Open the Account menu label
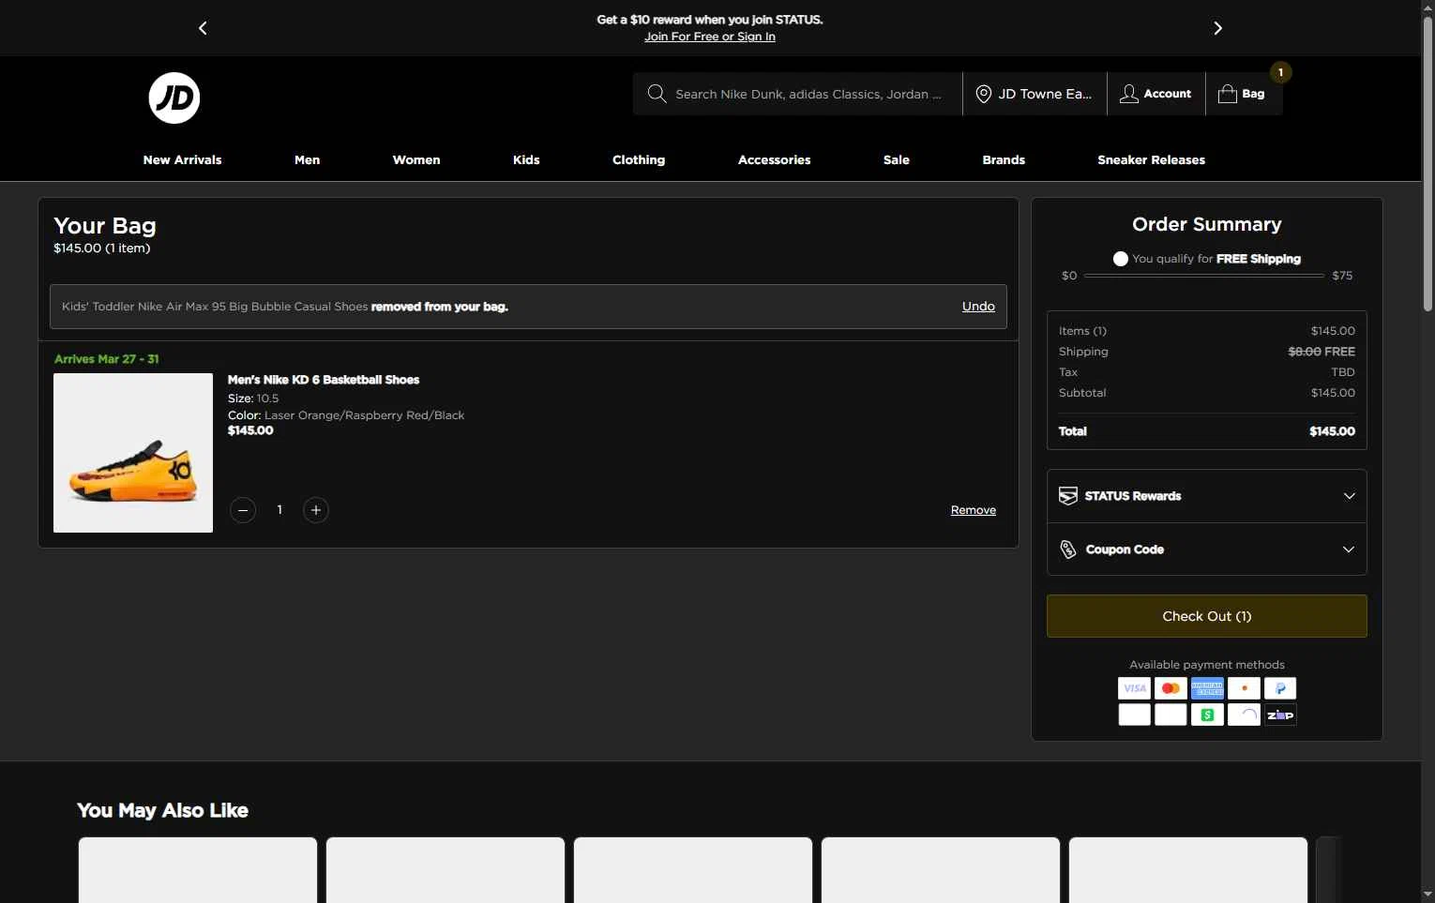Viewport: 1435px width, 903px height. point(1168,94)
